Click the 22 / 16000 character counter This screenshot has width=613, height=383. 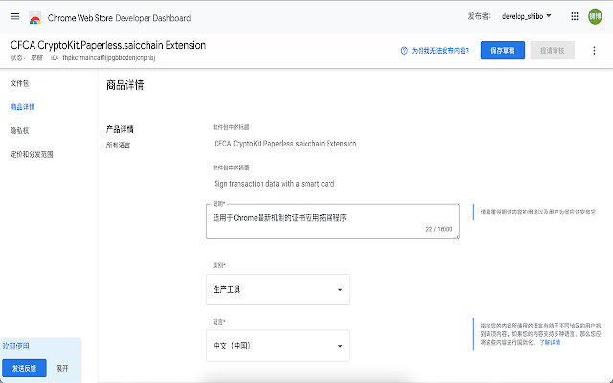click(x=439, y=229)
